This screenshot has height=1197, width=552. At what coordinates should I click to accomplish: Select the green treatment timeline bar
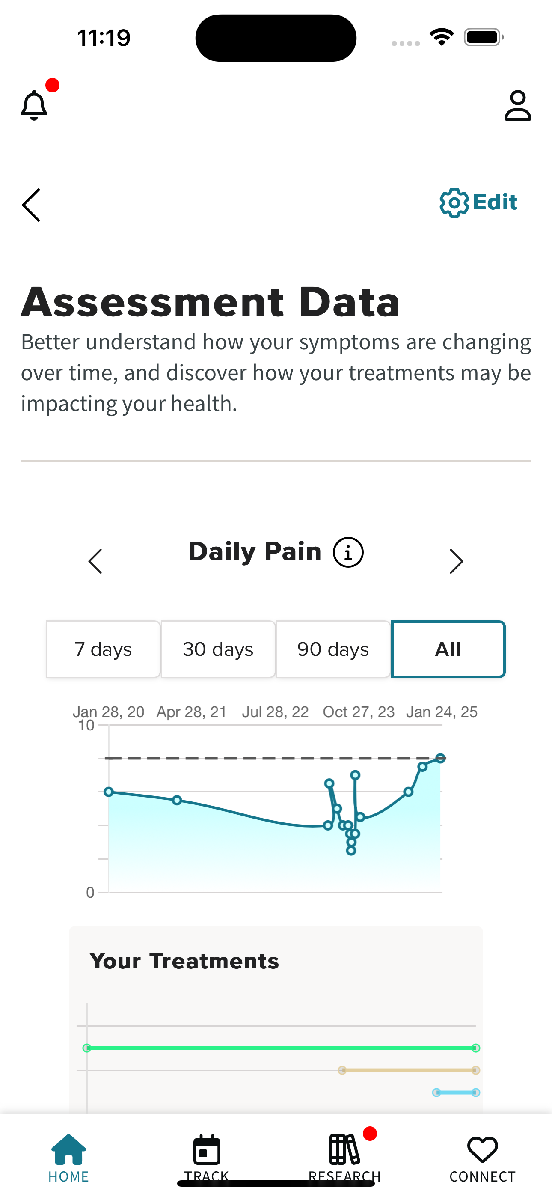[x=281, y=1048]
